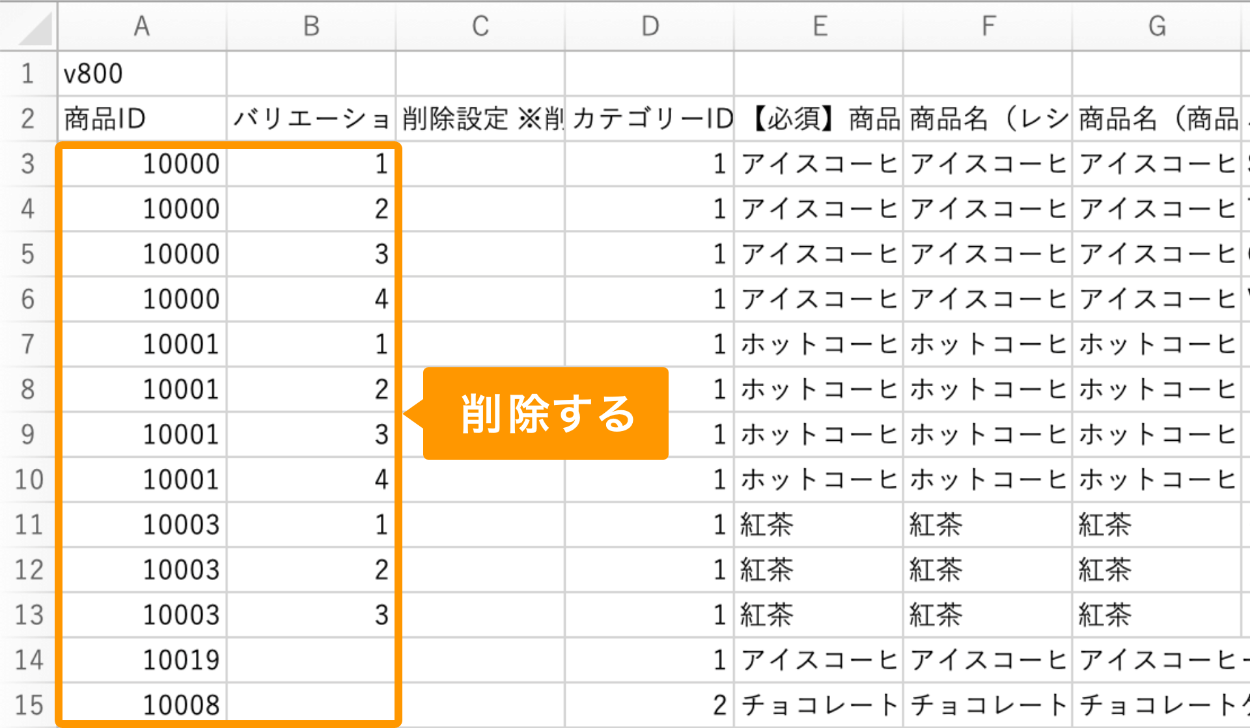This screenshot has height=728, width=1250.
Task: Click cell E11 containing 紅茶
Action: point(819,525)
